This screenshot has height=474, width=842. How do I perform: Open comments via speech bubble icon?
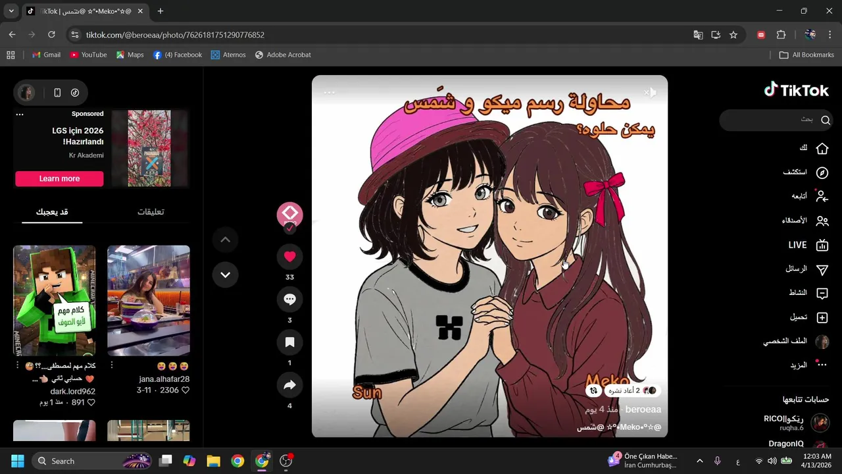[x=289, y=300]
